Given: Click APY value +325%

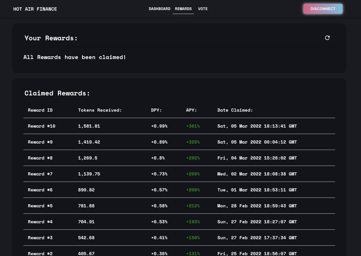Looking at the screenshot, I should [193, 142].
